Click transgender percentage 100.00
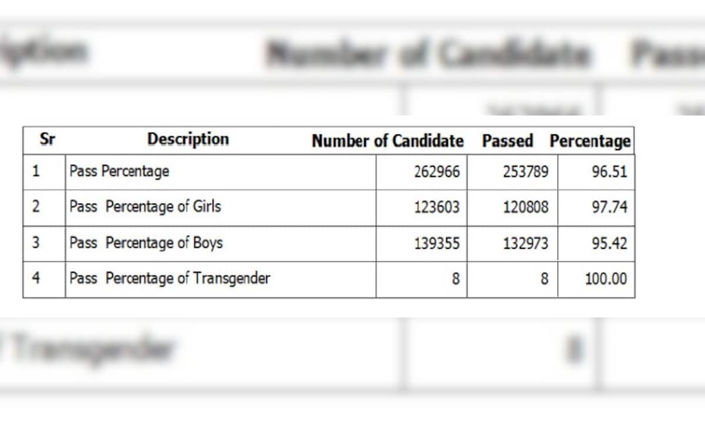705x433 pixels. coord(606,279)
